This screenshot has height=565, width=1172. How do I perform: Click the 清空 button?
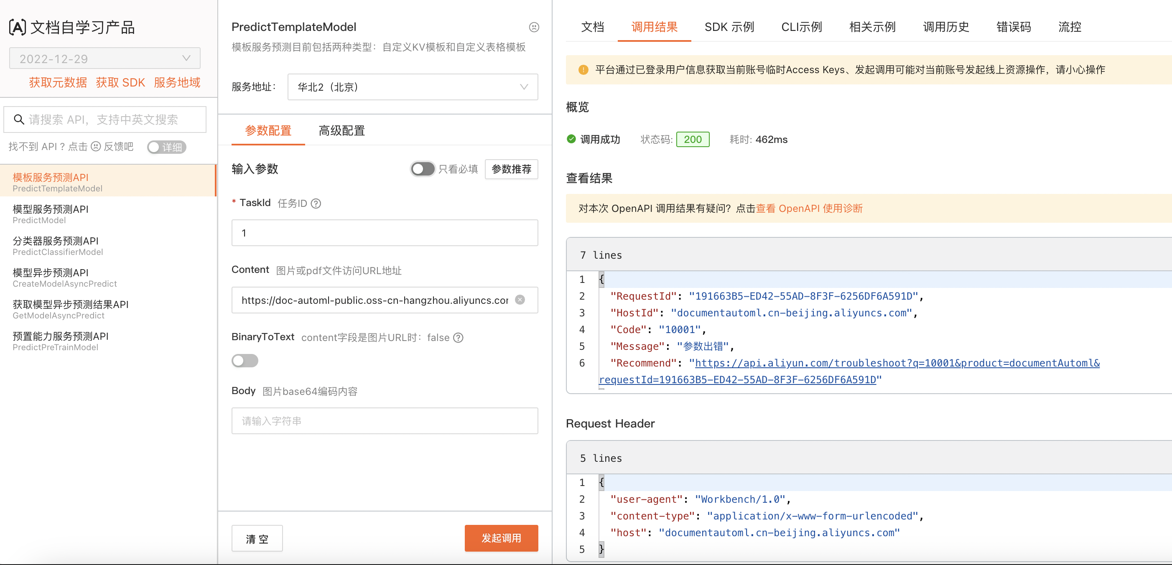coord(257,539)
